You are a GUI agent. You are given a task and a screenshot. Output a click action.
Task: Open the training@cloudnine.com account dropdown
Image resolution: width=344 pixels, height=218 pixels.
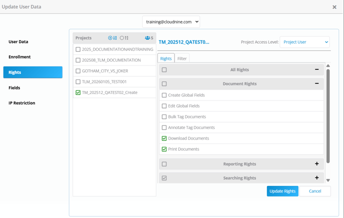[x=171, y=22]
